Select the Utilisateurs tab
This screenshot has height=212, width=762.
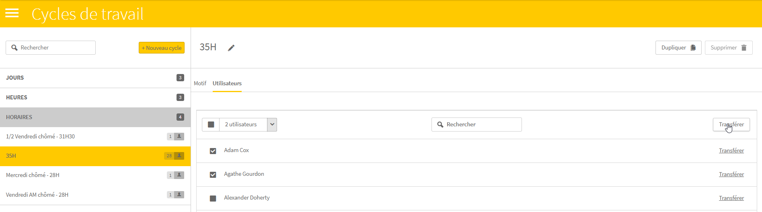tap(227, 83)
